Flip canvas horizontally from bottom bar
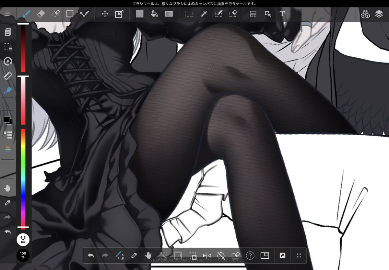 click(206, 255)
